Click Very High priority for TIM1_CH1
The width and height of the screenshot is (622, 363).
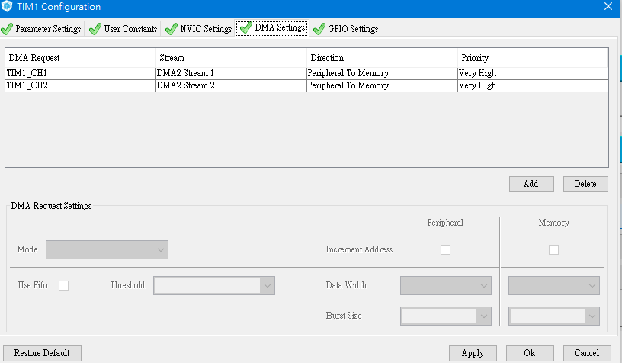pos(532,73)
